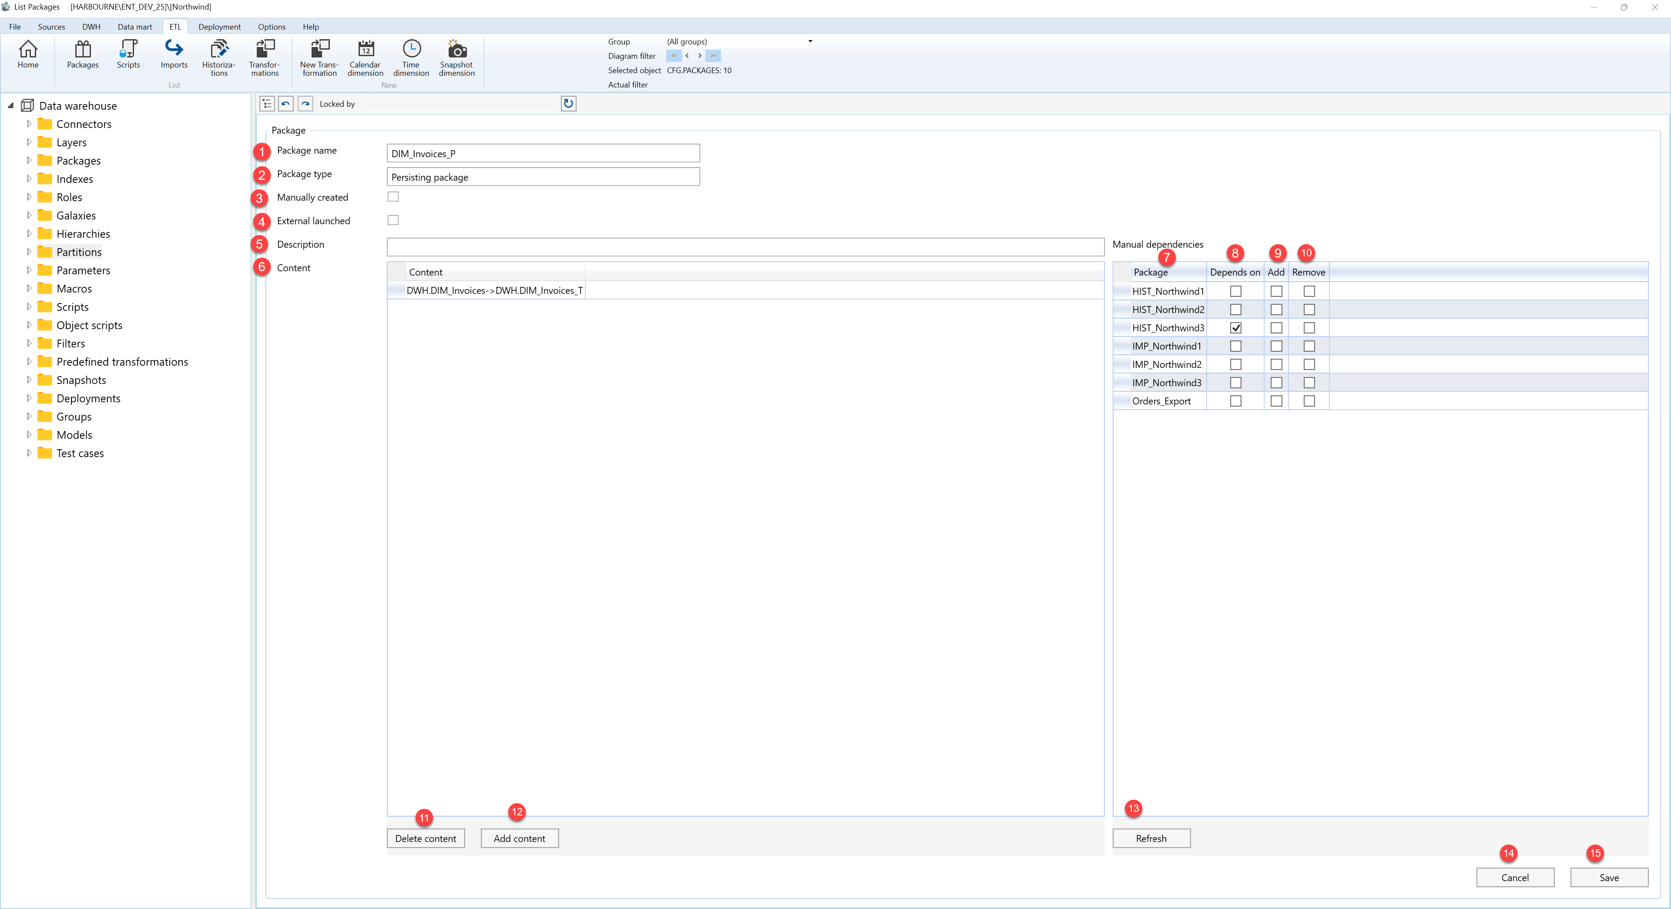Check Depends on for IMP_Northwind2
1671x909 pixels.
pyautogui.click(x=1236, y=365)
